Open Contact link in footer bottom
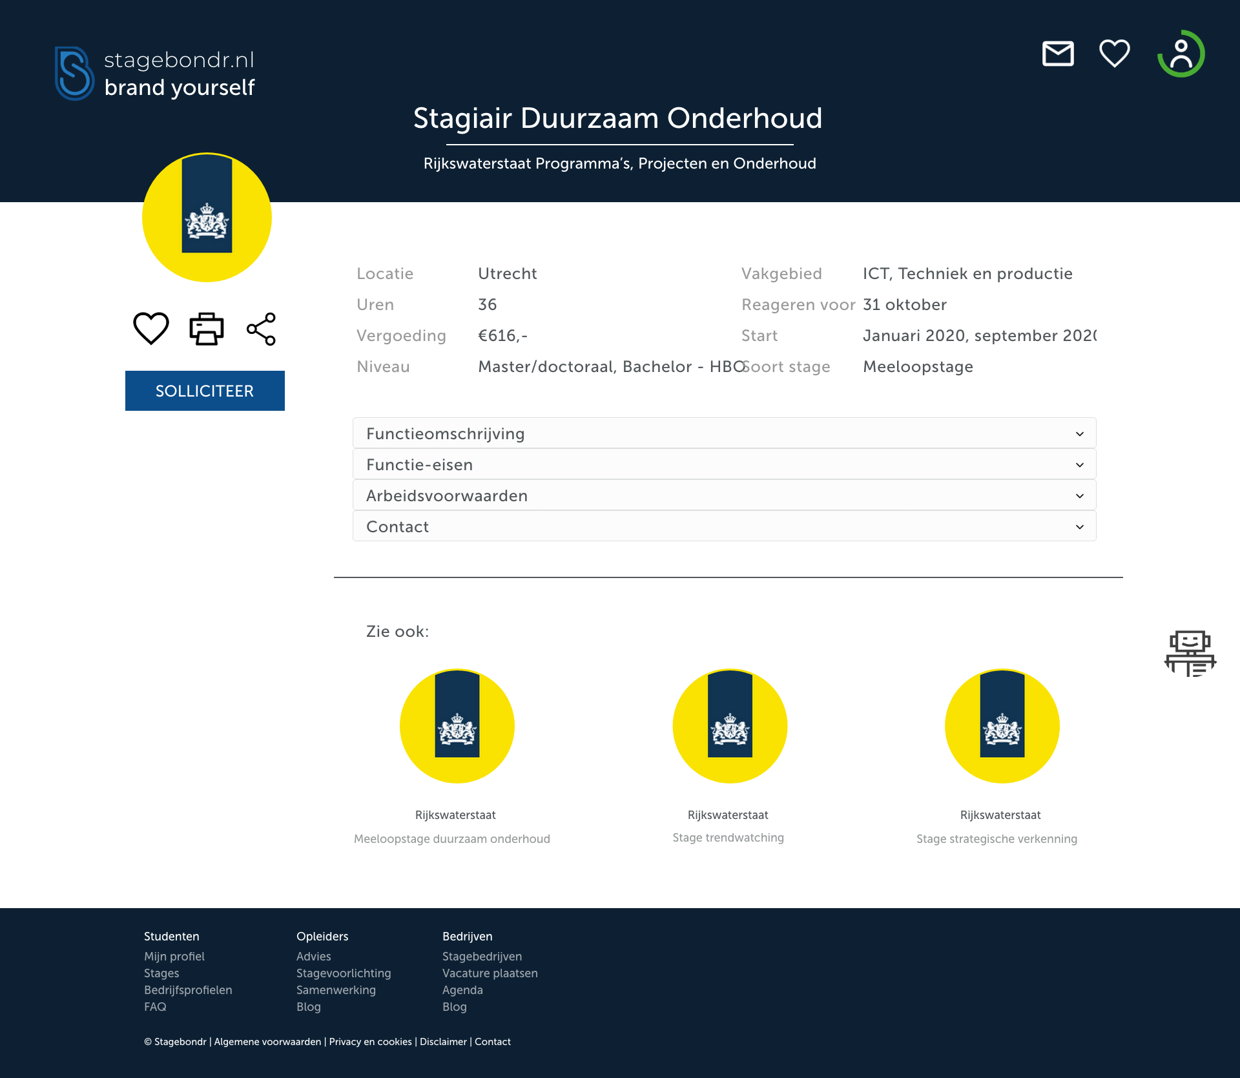This screenshot has width=1240, height=1078. (x=493, y=1041)
